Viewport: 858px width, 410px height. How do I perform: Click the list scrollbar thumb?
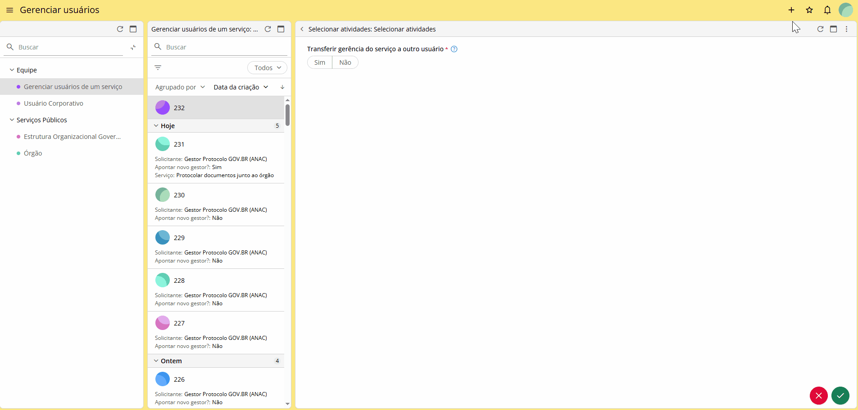pos(287,115)
